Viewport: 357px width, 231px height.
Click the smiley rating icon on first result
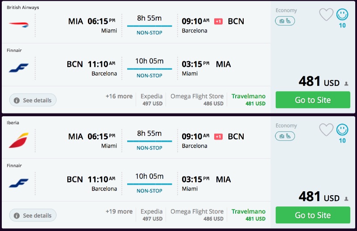click(342, 15)
